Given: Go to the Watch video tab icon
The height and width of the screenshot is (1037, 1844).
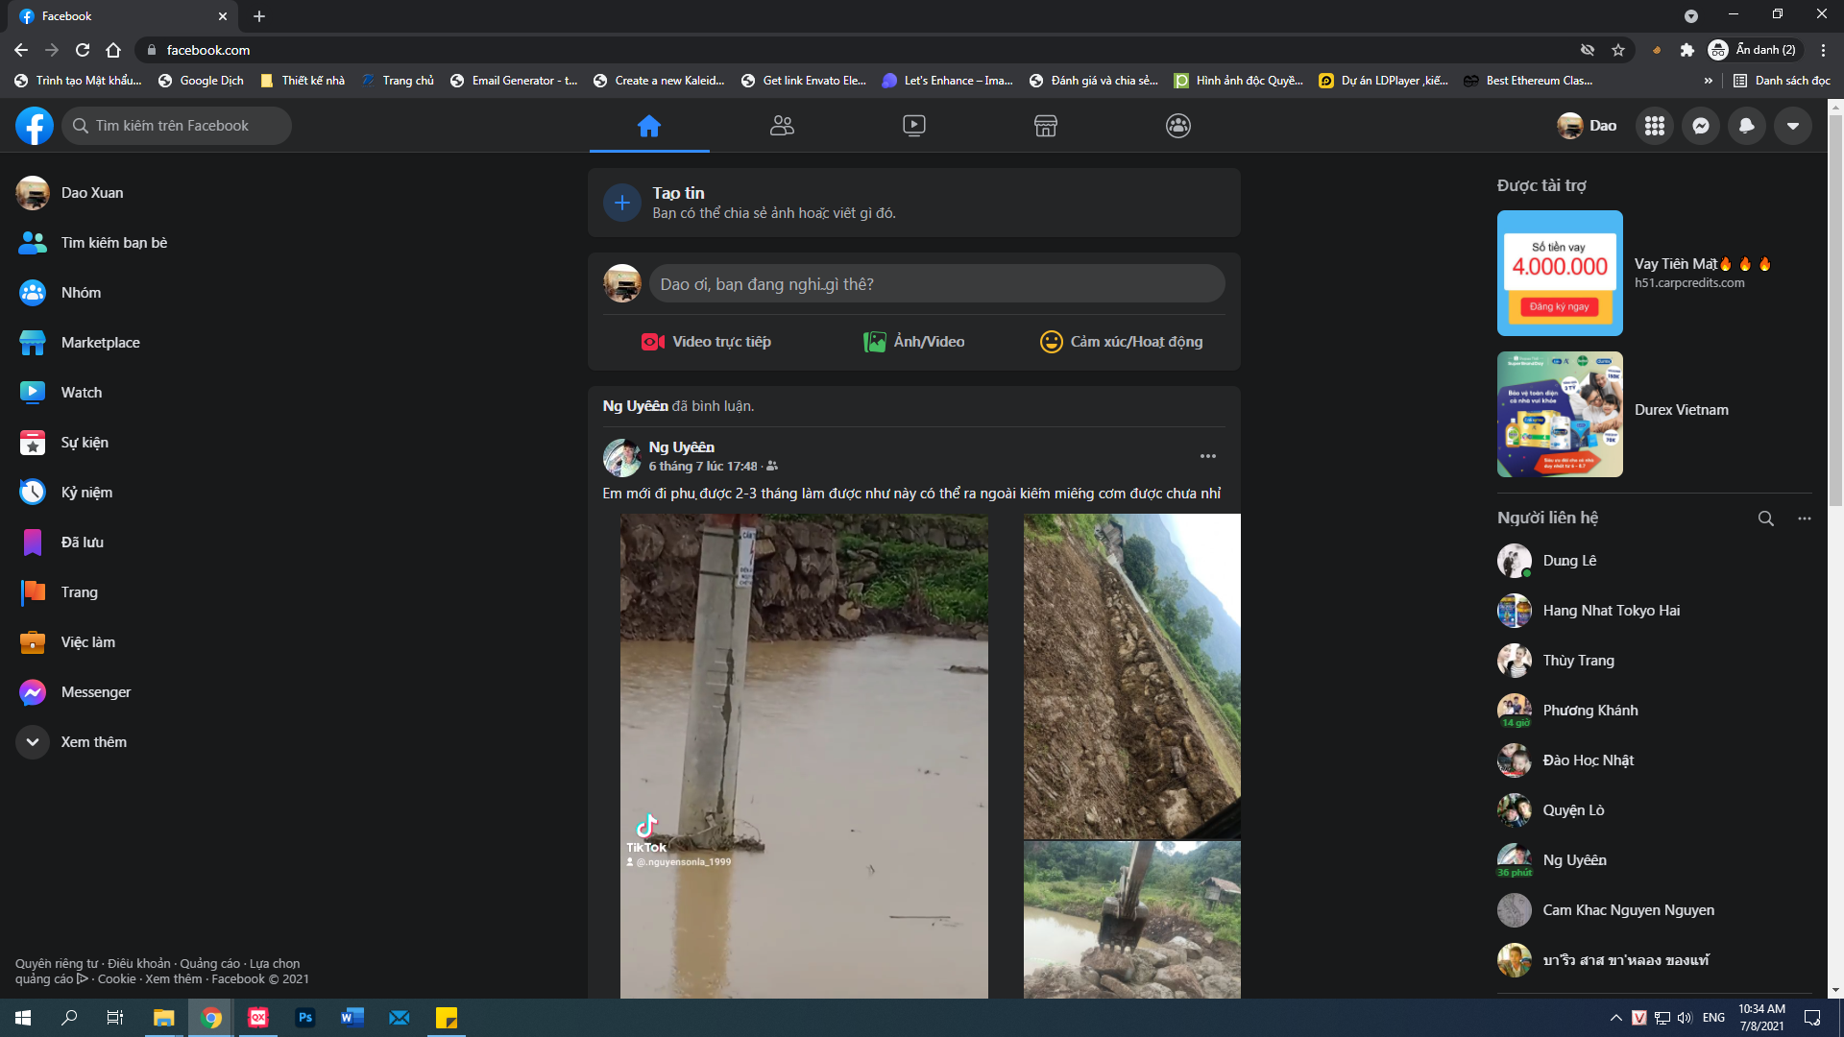Looking at the screenshot, I should (913, 126).
